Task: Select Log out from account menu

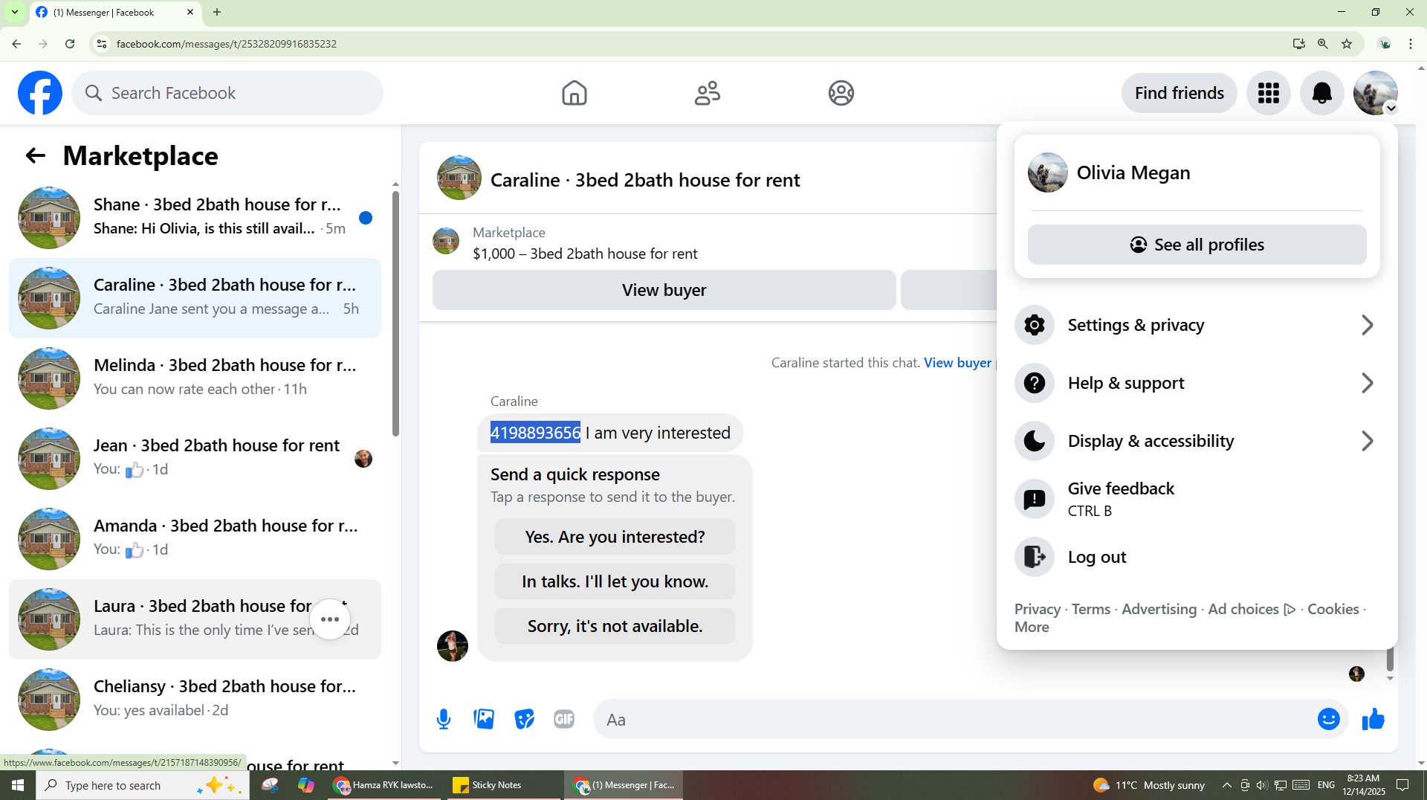Action: [x=1197, y=557]
